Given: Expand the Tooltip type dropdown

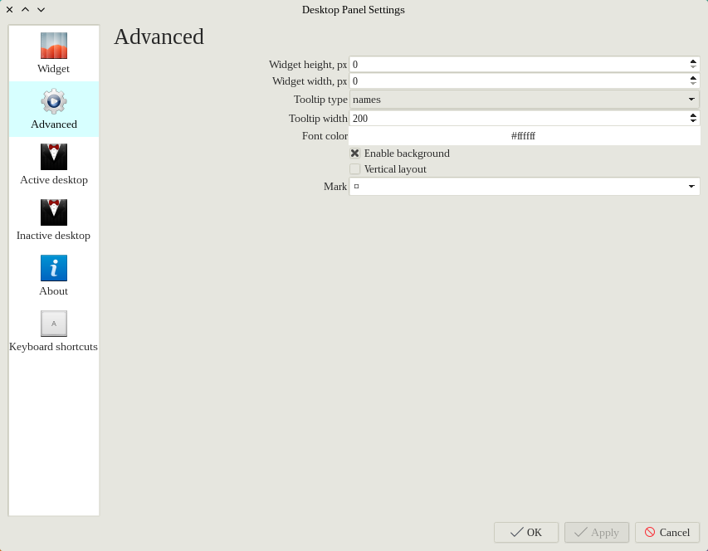Looking at the screenshot, I should 691,100.
